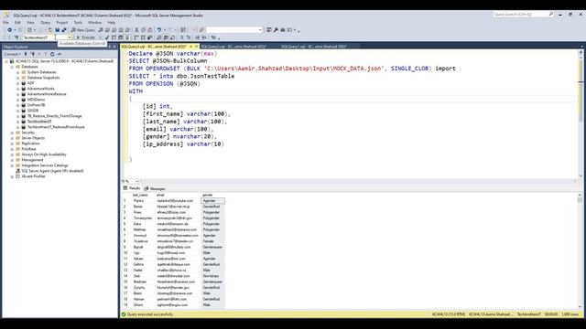Click the query editor vertical scrollbar
The width and height of the screenshot is (586, 329).
[x=581, y=113]
